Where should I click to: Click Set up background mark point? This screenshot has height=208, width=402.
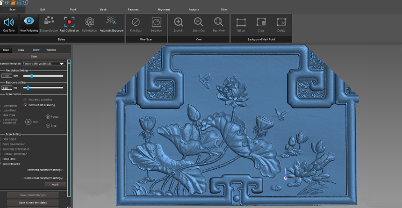pos(241,22)
